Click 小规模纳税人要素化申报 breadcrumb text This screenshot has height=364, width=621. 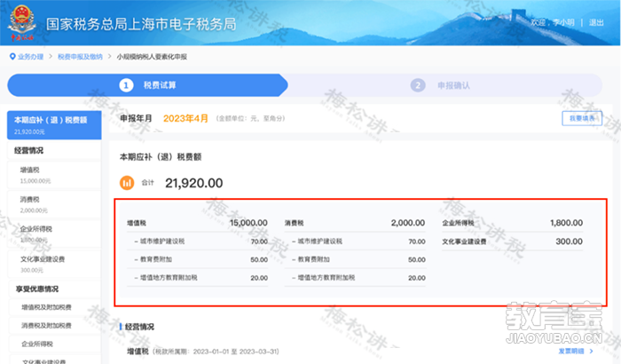152,57
